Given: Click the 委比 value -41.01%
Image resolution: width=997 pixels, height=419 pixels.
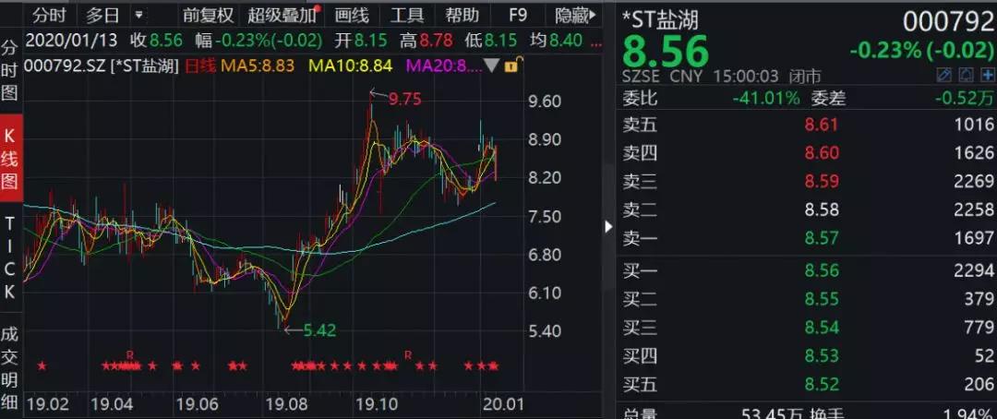Looking at the screenshot, I should (765, 98).
